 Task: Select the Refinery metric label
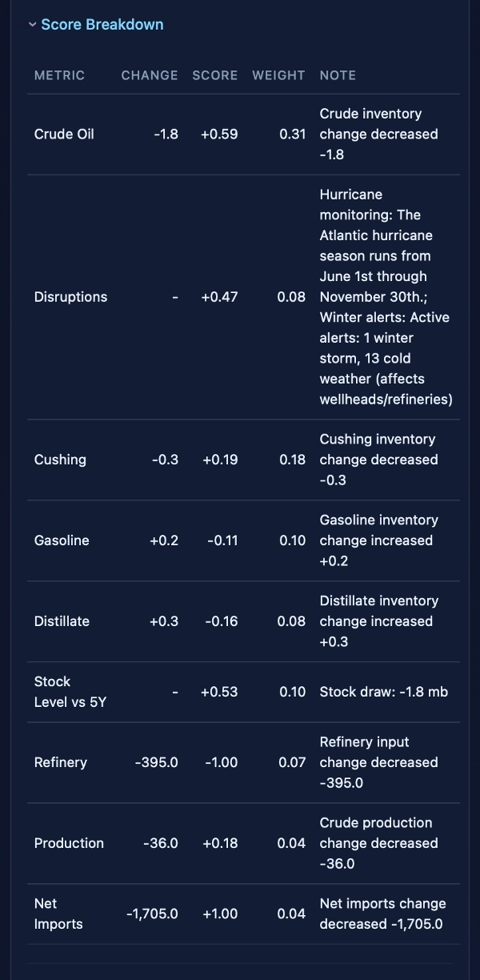tap(61, 762)
